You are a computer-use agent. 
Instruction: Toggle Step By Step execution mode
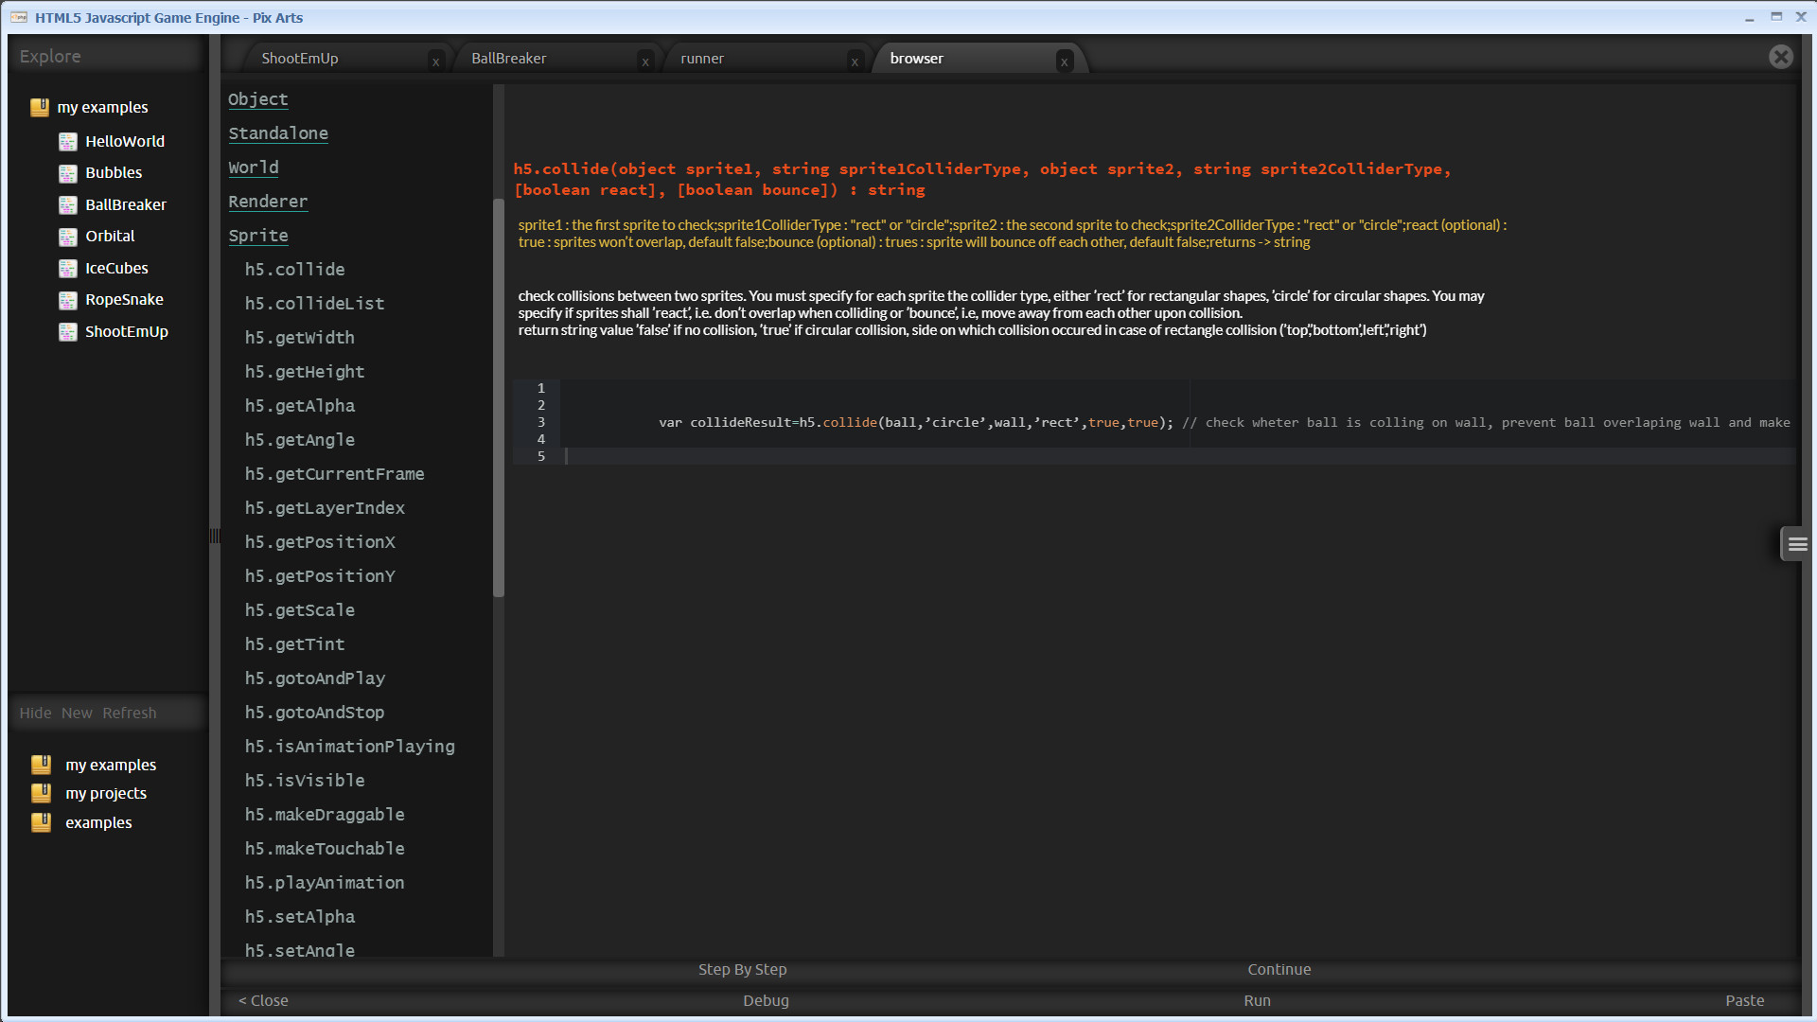point(742,969)
